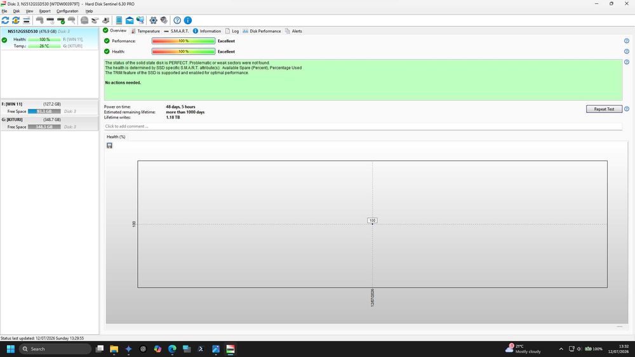
Task: Click the '48 days, 5 hours' value
Action: tap(180, 107)
